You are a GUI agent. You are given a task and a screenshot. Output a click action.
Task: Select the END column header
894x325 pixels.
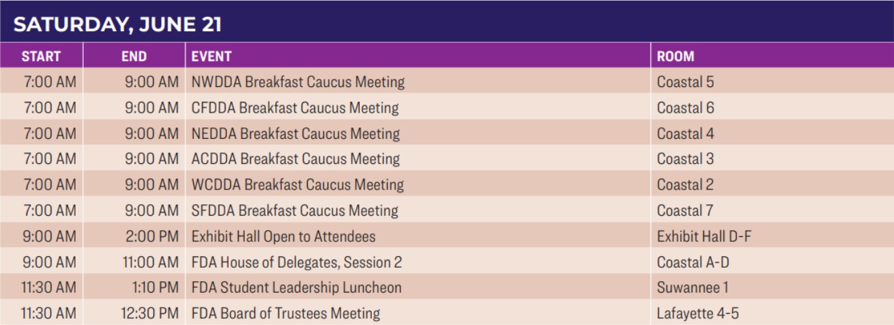[x=134, y=57]
